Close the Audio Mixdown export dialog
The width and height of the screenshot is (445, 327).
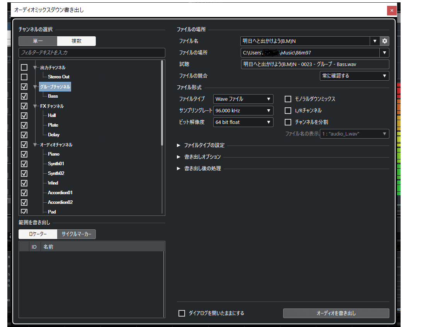click(392, 10)
